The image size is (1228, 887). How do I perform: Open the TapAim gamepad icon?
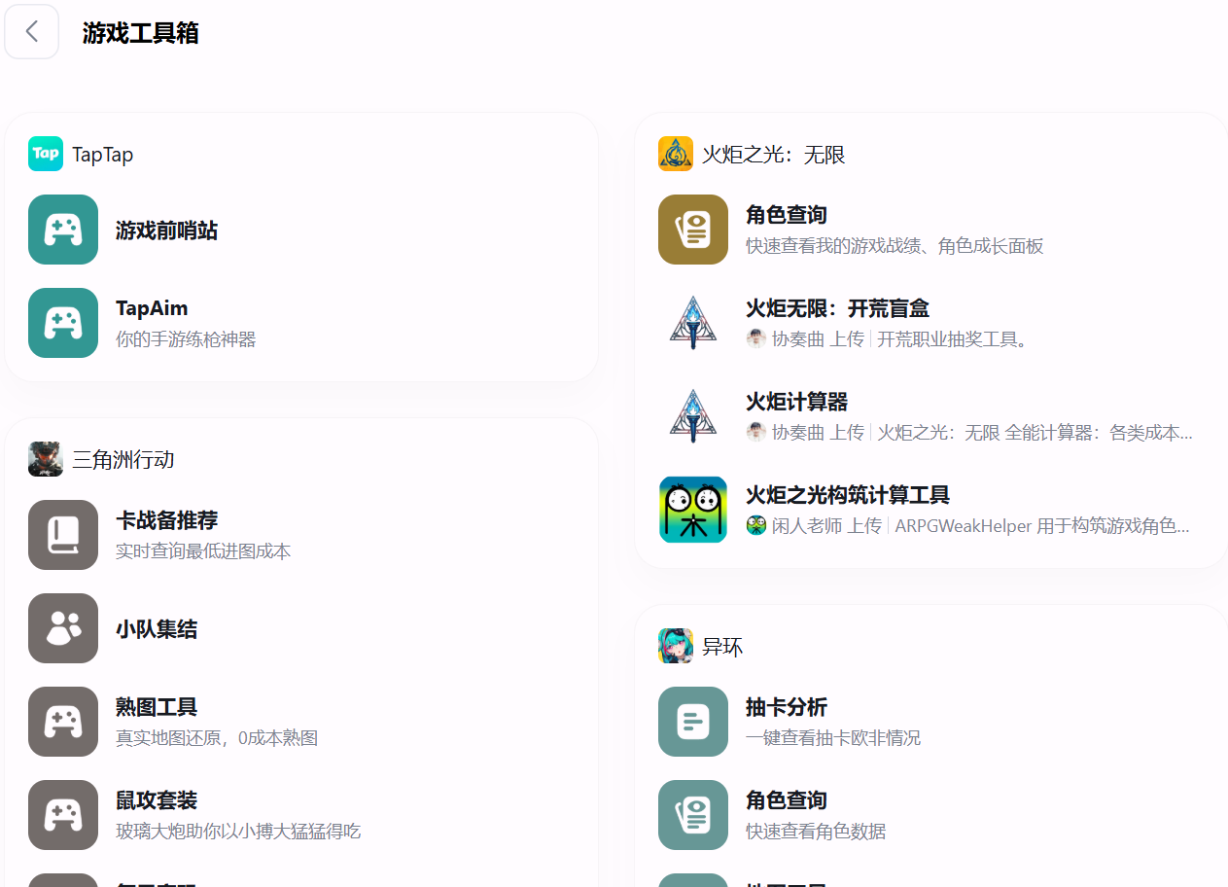pos(63,323)
